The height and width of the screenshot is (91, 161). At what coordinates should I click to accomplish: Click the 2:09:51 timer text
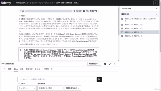click(x=79, y=11)
